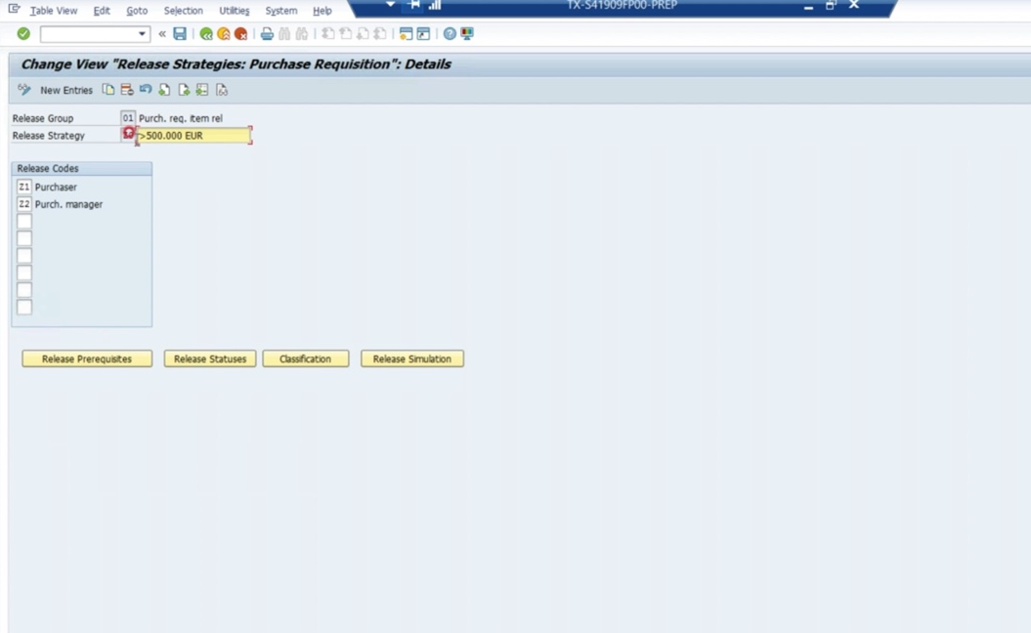Click the Previous Page icon
1031x633 pixels.
pyautogui.click(x=345, y=33)
